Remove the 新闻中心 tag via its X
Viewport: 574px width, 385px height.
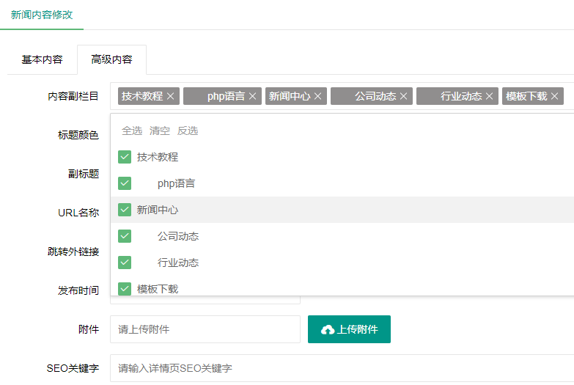318,96
